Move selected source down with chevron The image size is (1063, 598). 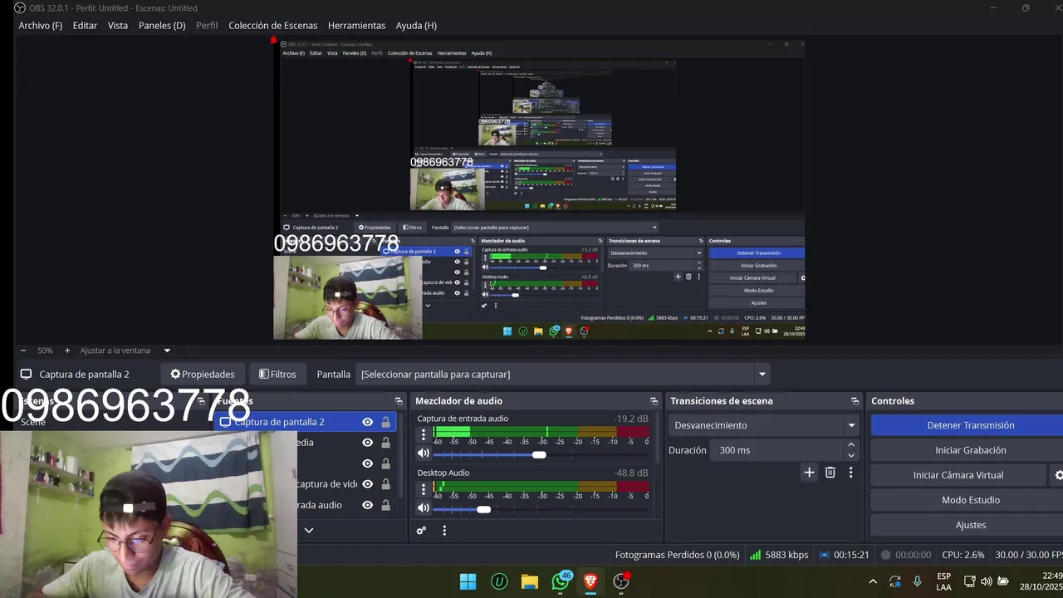309,530
